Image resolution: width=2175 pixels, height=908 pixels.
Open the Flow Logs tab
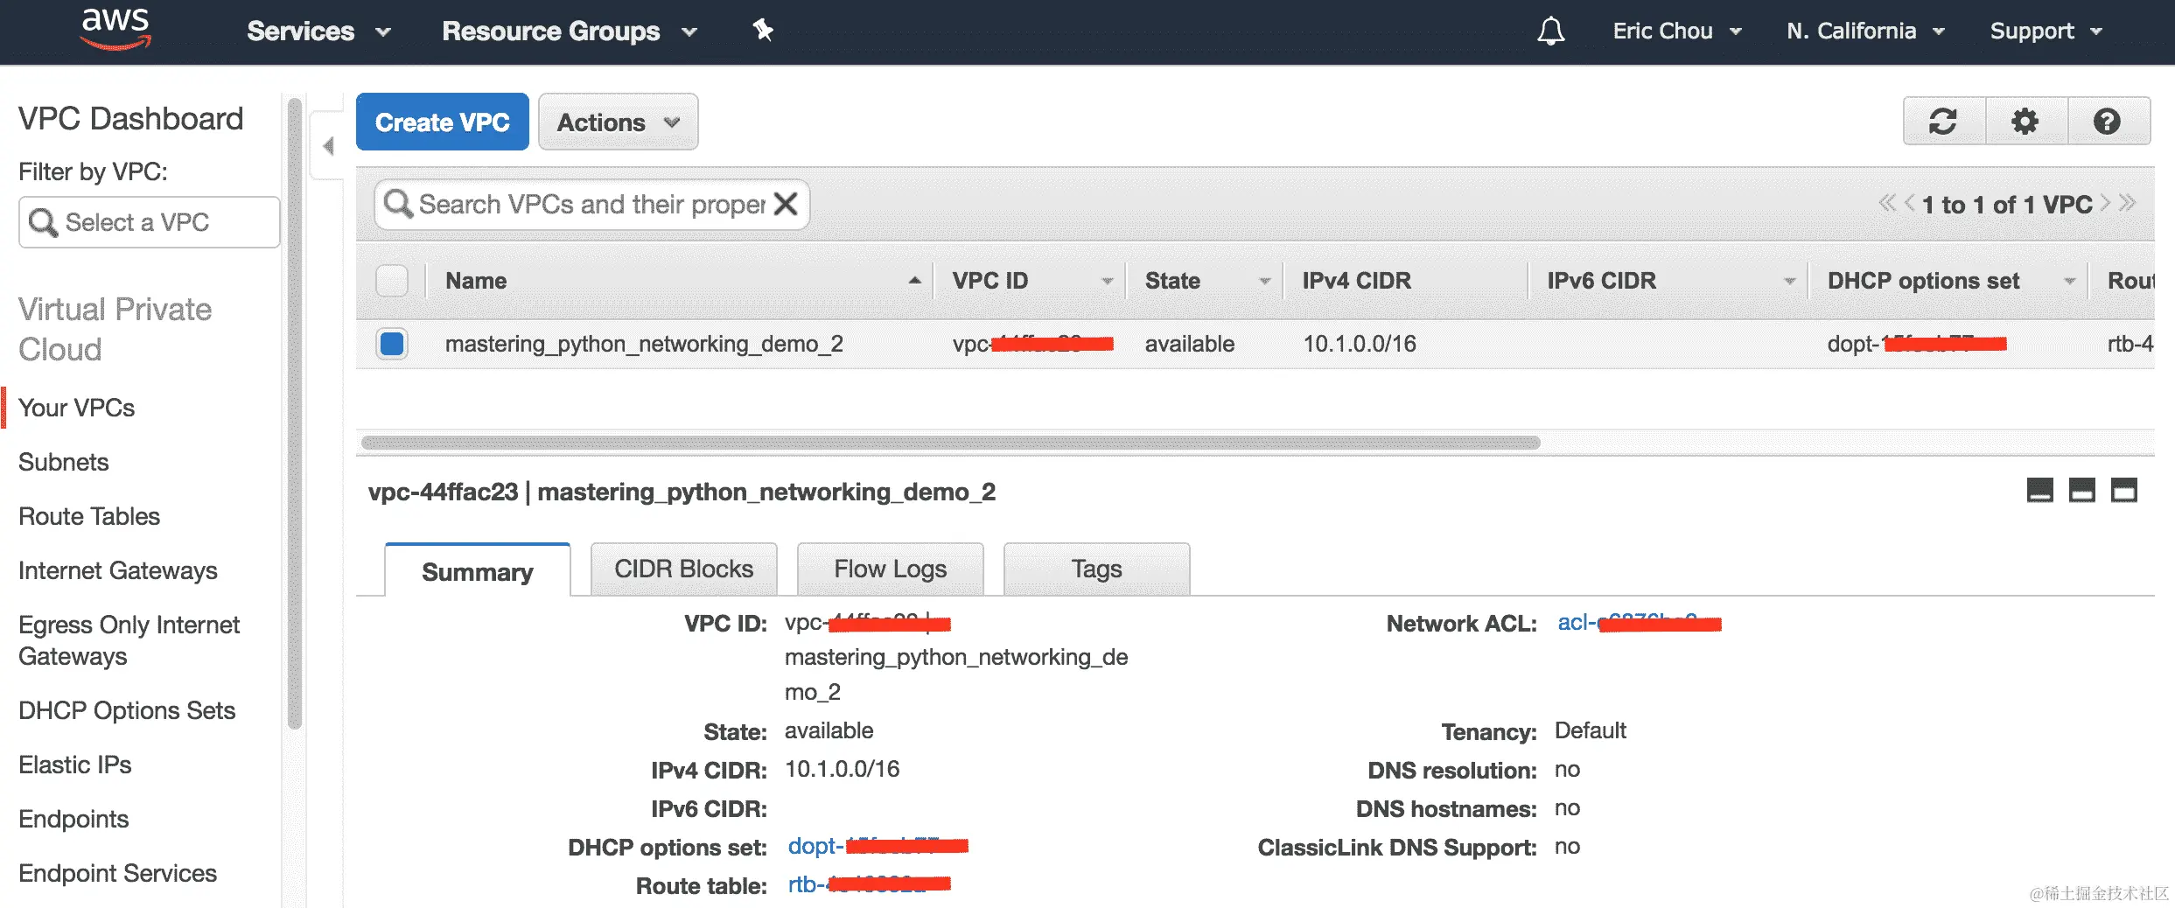click(x=890, y=569)
